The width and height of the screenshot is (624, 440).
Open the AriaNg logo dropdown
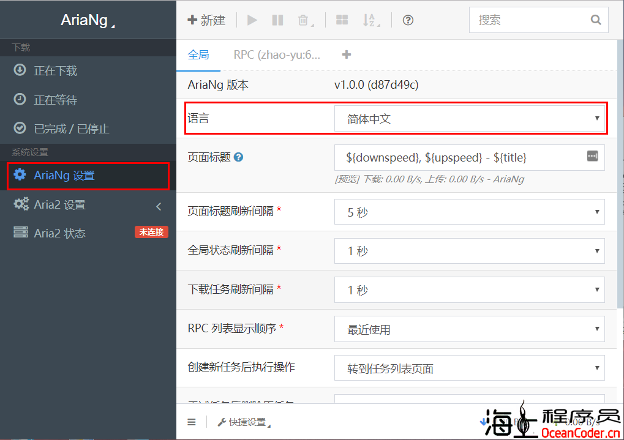click(88, 20)
